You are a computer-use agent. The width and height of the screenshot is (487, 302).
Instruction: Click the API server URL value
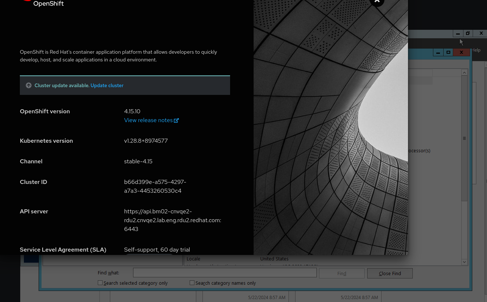(x=173, y=220)
